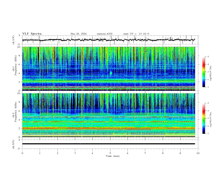Click time axis tick label "8"
The image size is (223, 172).
tap(163, 153)
